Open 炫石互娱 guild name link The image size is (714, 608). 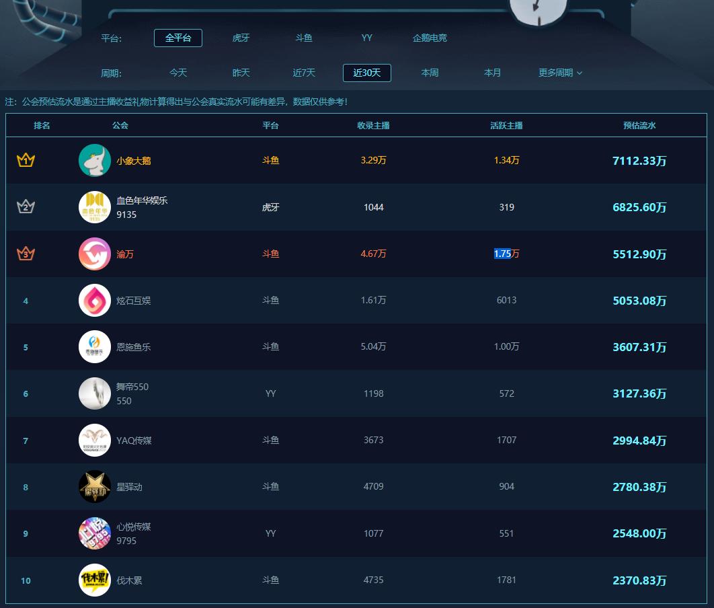coord(133,301)
